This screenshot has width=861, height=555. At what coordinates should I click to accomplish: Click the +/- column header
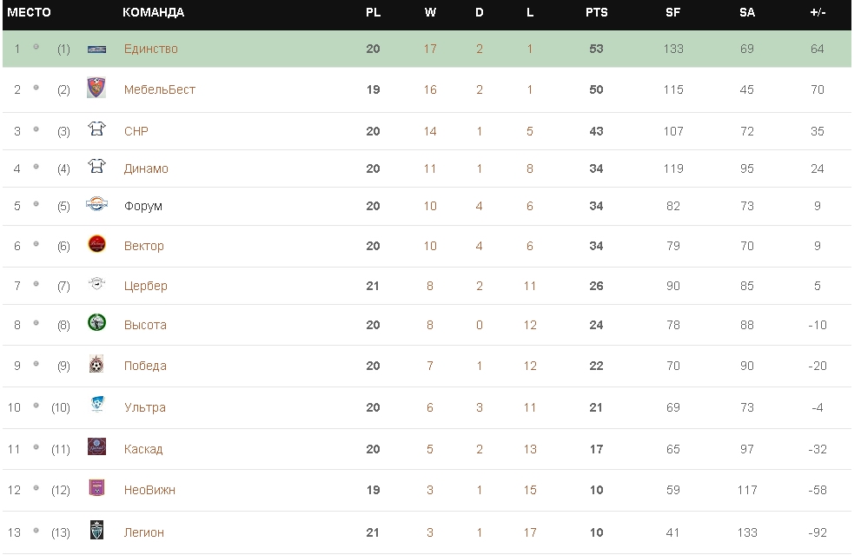pyautogui.click(x=817, y=13)
